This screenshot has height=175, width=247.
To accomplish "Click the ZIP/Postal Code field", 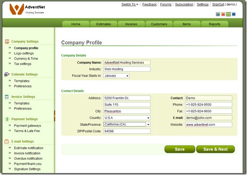I will pyautogui.click(x=127, y=131).
